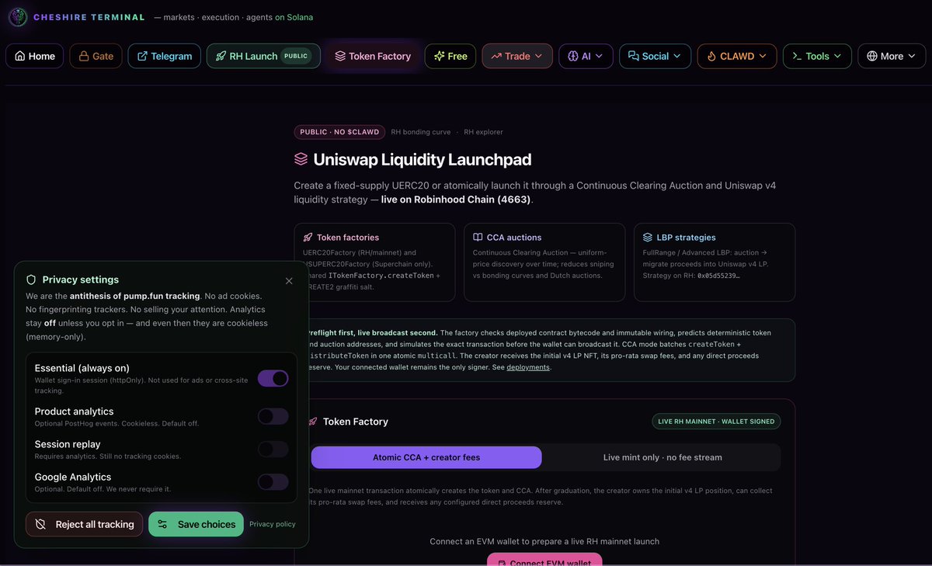Image resolution: width=932 pixels, height=566 pixels.
Task: Open the Telegram nav link
Action: tap(165, 56)
